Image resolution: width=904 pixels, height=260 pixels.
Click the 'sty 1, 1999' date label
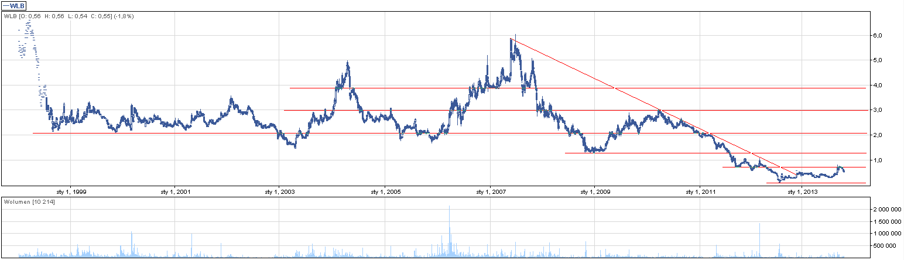(x=70, y=191)
